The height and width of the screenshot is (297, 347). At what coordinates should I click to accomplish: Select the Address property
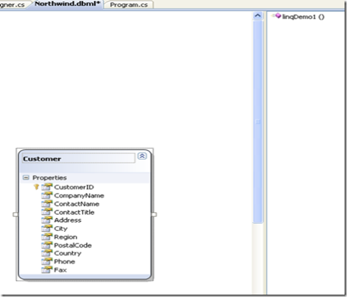67,220
